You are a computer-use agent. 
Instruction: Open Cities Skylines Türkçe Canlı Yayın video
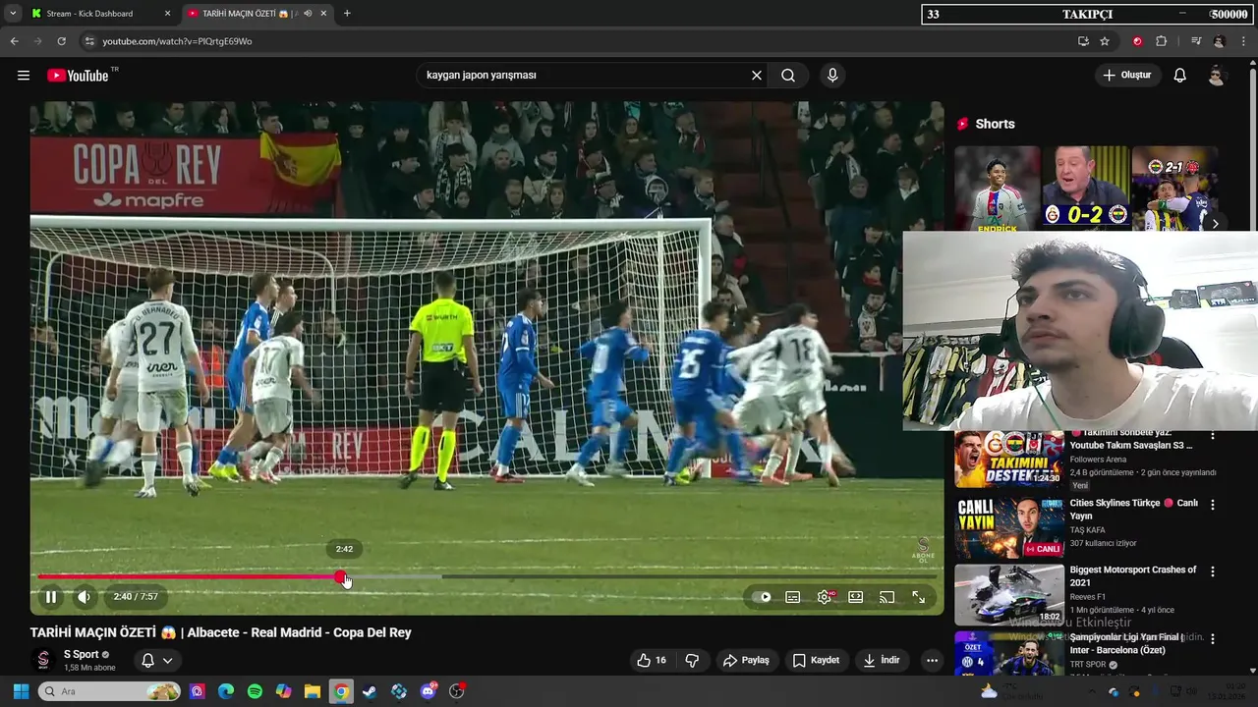[1134, 510]
